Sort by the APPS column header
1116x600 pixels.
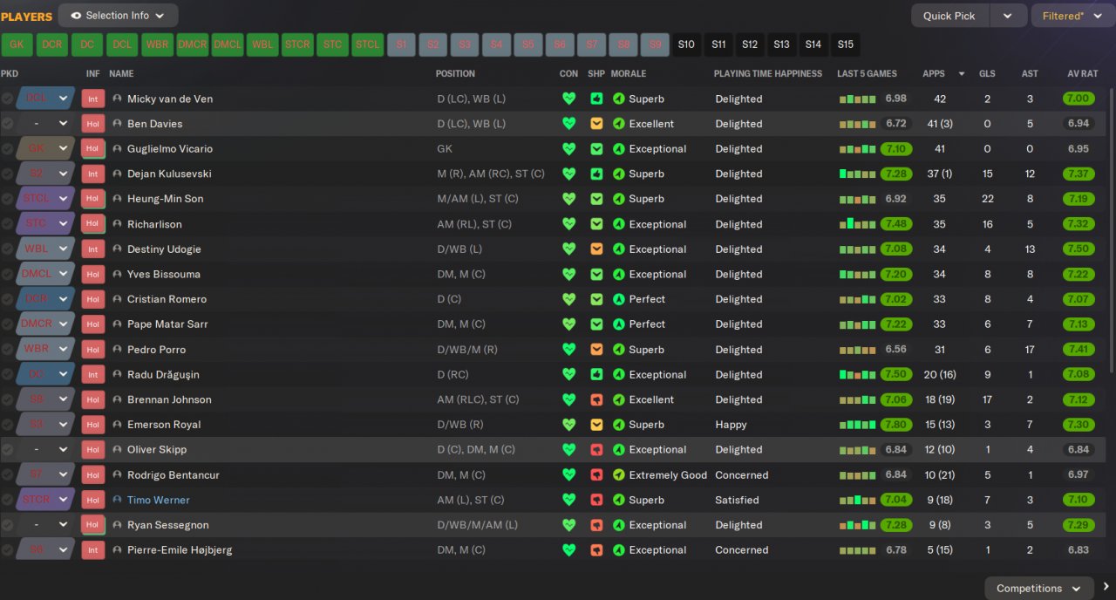[934, 74]
